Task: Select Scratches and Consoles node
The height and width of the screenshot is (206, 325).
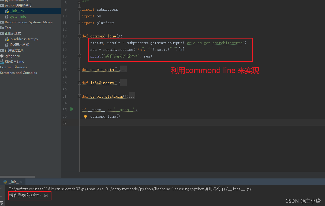Action: pos(18,73)
